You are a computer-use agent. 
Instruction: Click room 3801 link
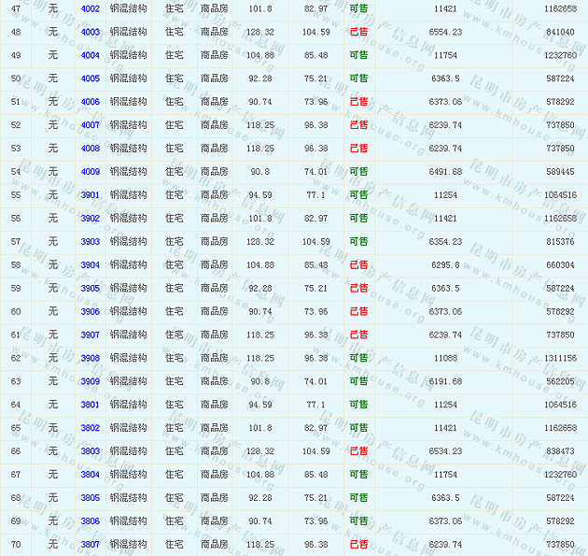[x=91, y=405]
